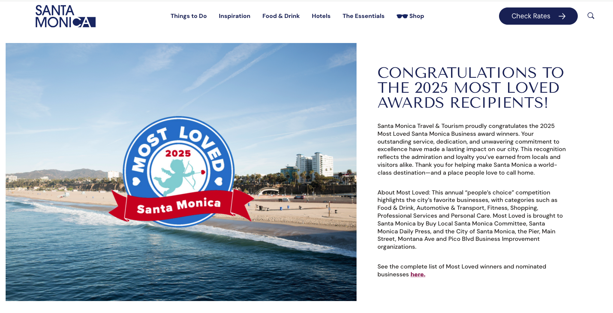This screenshot has height=313, width=613.
Task: Click the 'About Most Loved' paragraph
Action: pos(470,220)
